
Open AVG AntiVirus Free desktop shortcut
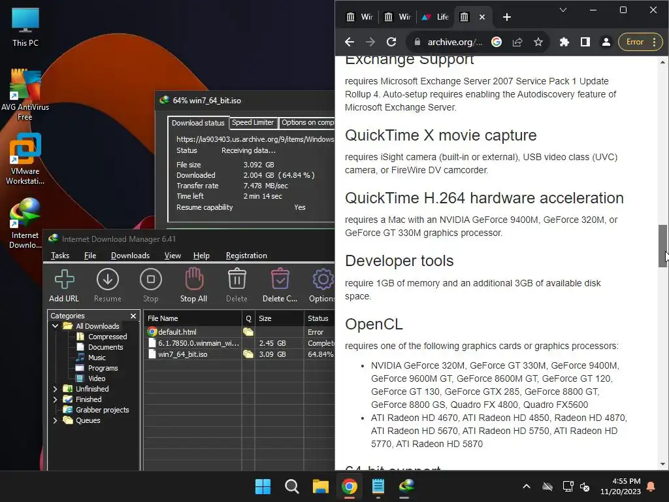(x=25, y=94)
